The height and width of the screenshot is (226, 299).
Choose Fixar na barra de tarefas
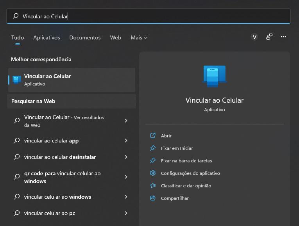[x=186, y=161]
